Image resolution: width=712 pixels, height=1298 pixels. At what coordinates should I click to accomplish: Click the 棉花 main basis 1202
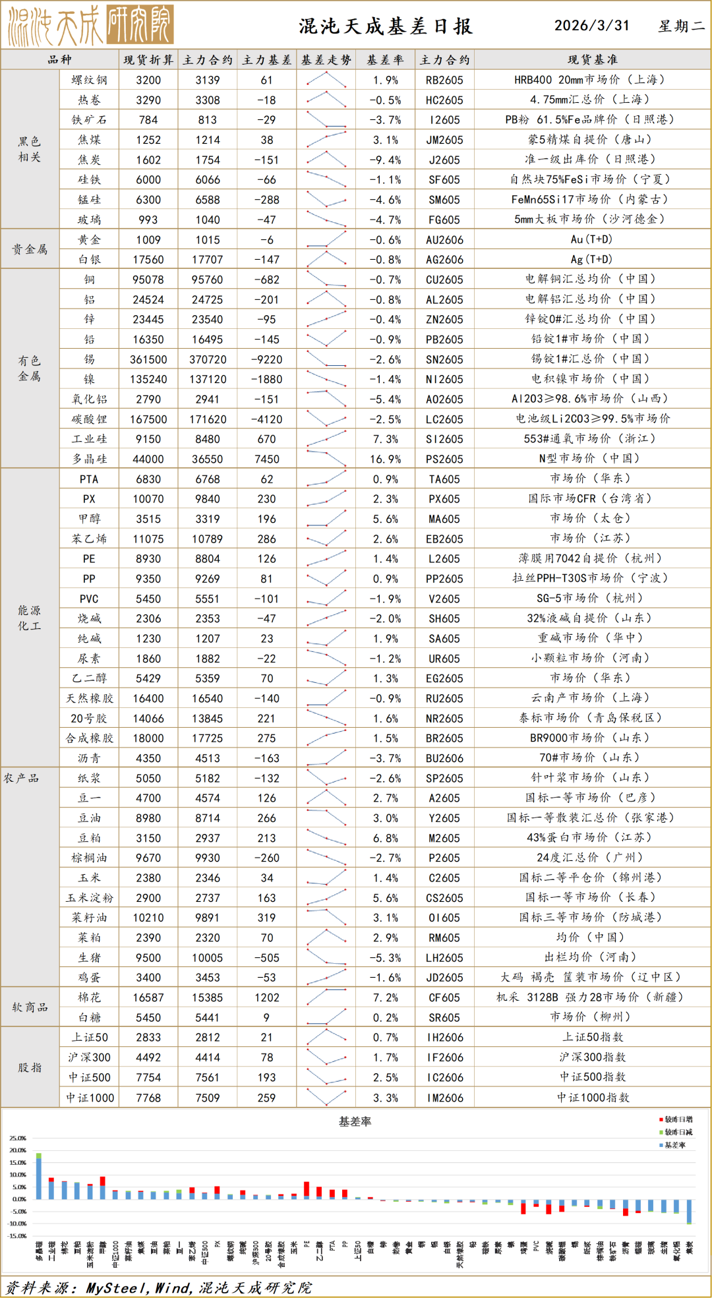coord(267,997)
